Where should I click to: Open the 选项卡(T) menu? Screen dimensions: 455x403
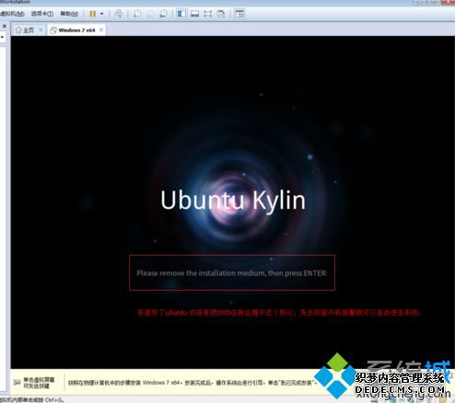tap(42, 14)
